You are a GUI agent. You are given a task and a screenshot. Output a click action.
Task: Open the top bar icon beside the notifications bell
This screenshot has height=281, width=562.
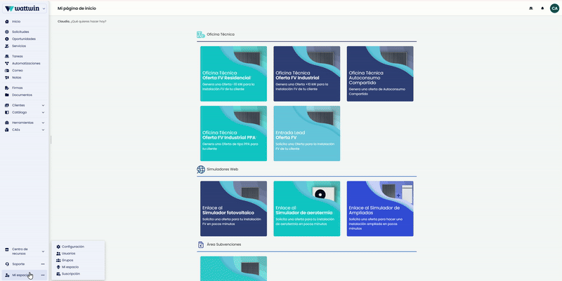[531, 8]
